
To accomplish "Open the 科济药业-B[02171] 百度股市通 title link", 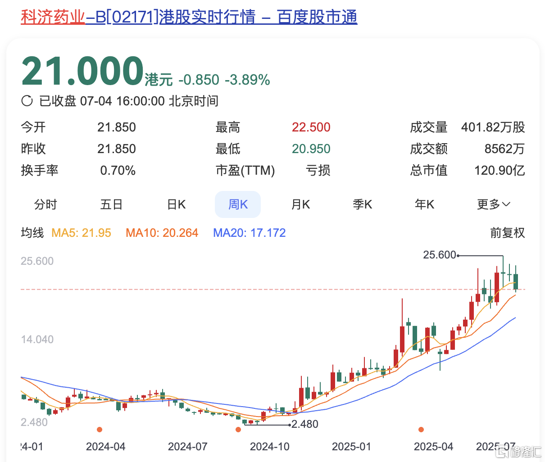I will [x=189, y=17].
